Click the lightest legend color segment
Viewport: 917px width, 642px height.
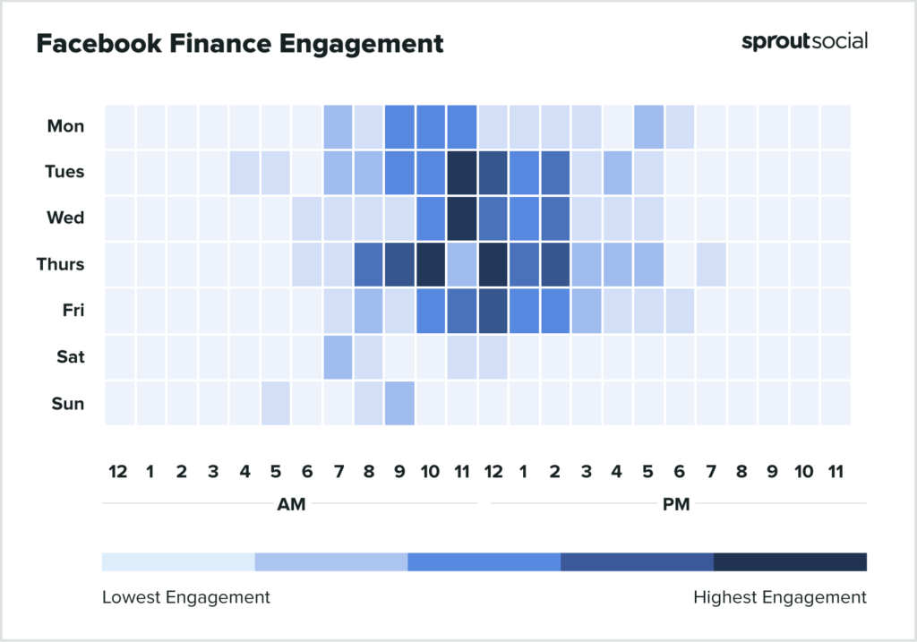coord(178,562)
